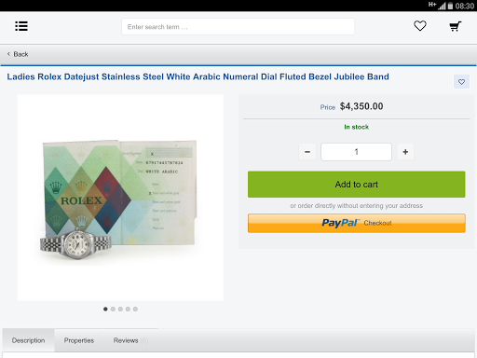Select second image carousel dot
Viewport: 477px width, 358px height.
[x=113, y=309]
